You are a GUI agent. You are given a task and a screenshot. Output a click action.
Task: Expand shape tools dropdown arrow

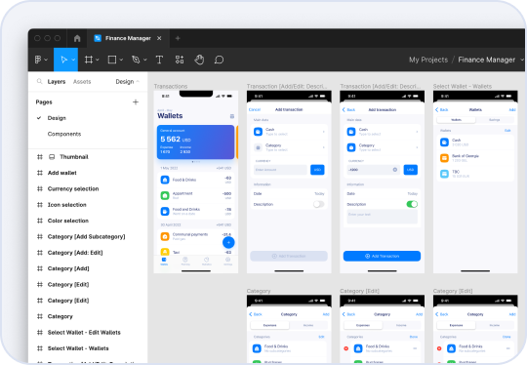121,60
